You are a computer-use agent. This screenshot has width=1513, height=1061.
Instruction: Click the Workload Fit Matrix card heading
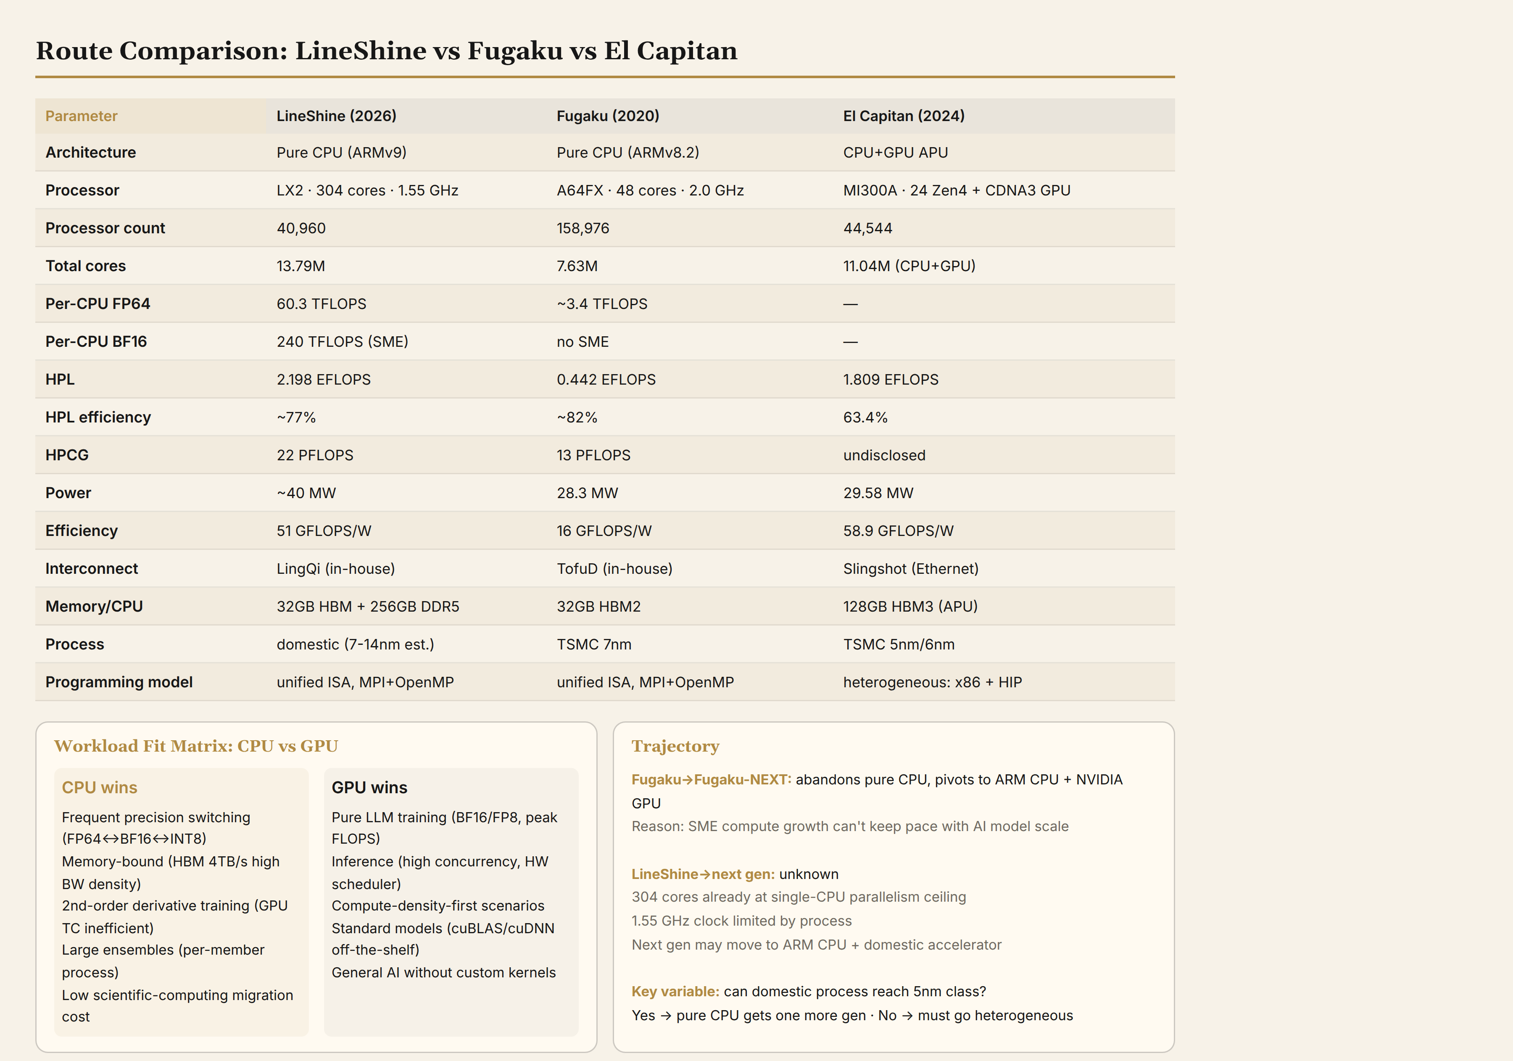tap(196, 746)
